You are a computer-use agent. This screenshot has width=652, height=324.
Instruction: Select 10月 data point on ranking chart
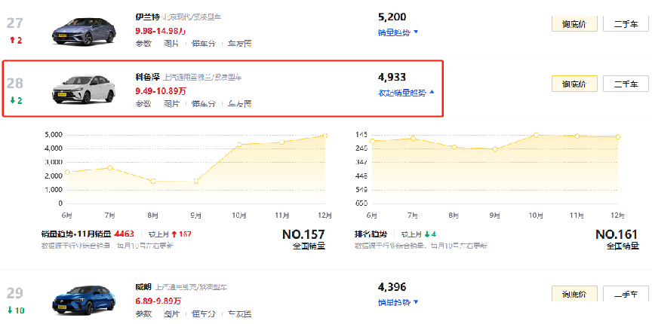click(x=536, y=135)
